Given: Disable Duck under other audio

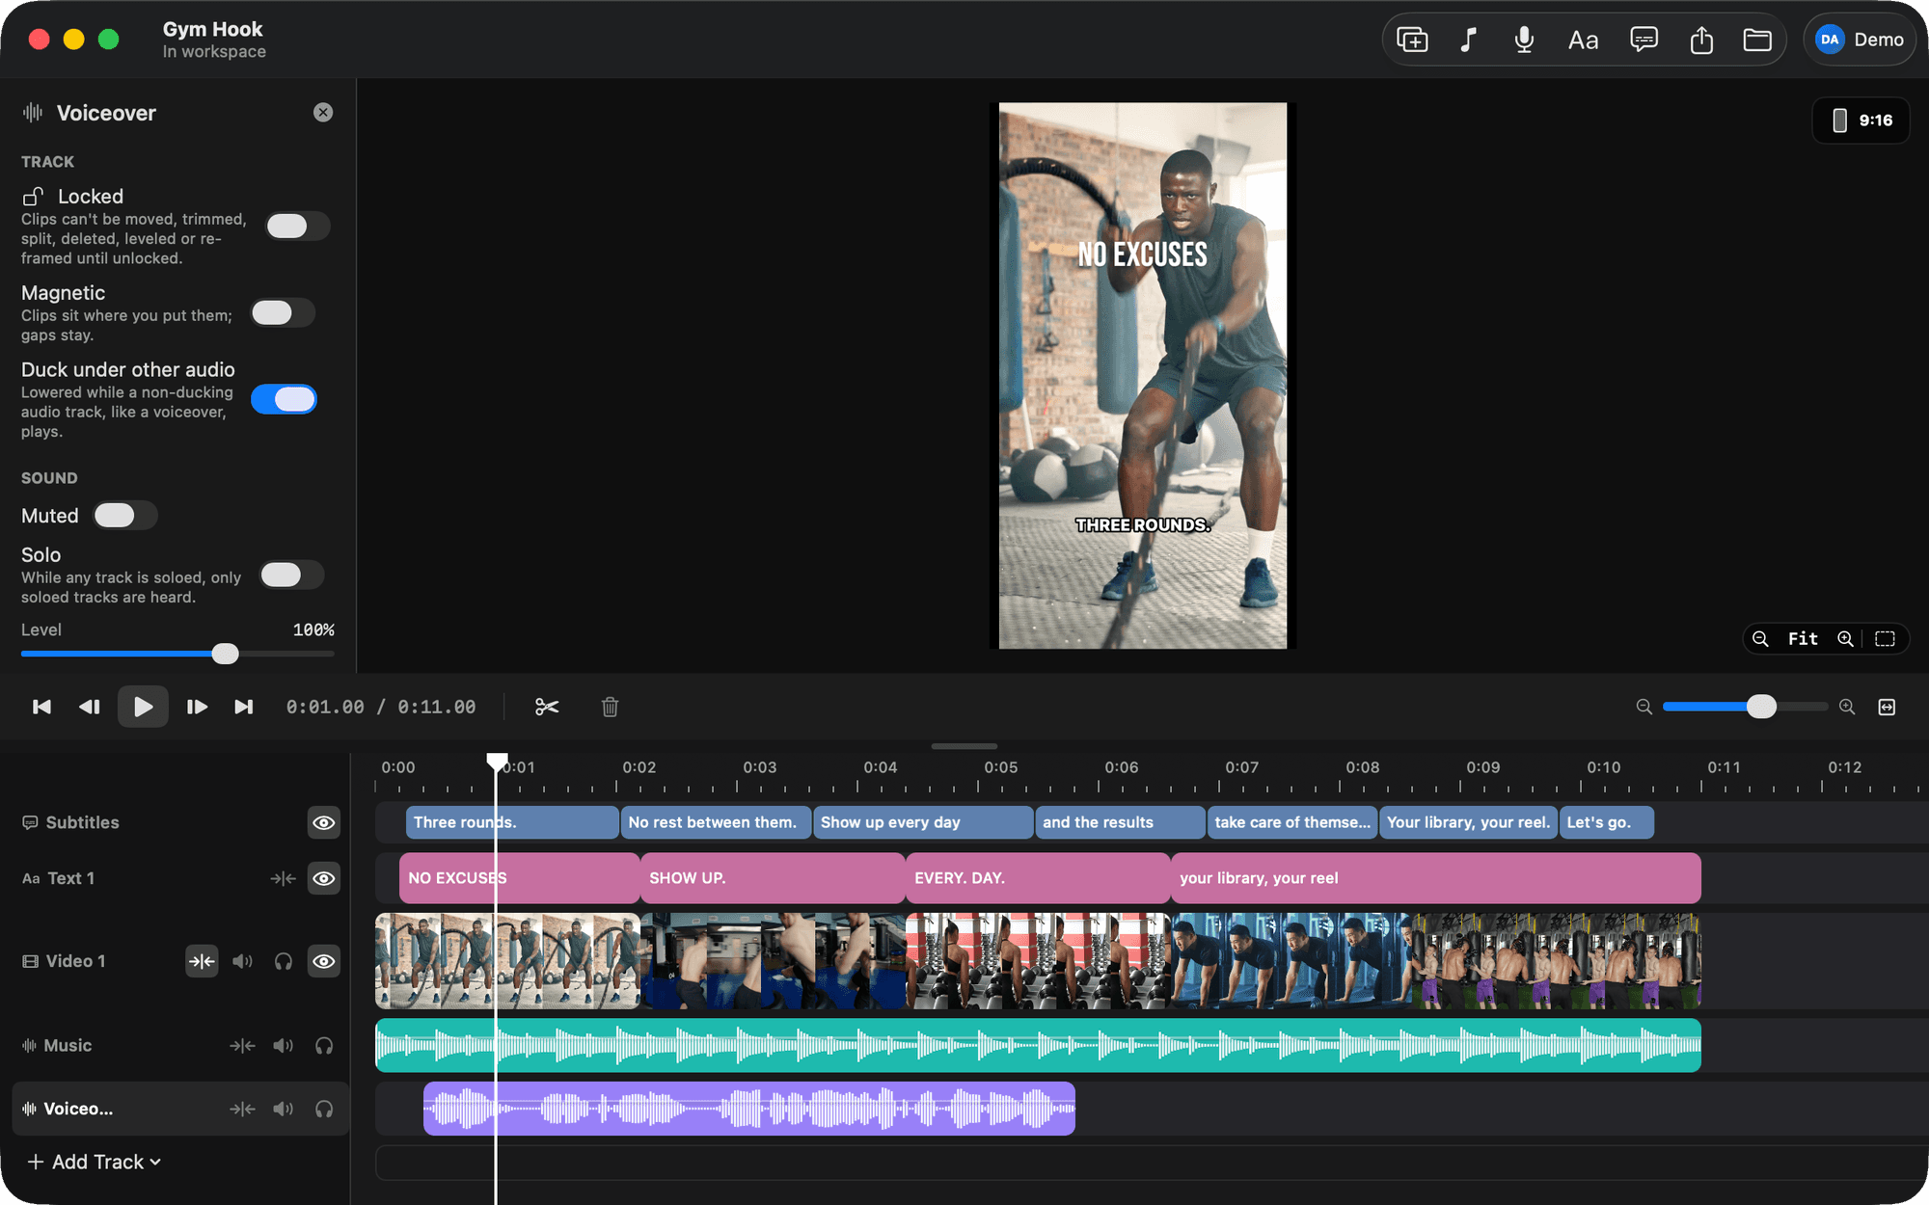Looking at the screenshot, I should pos(284,399).
